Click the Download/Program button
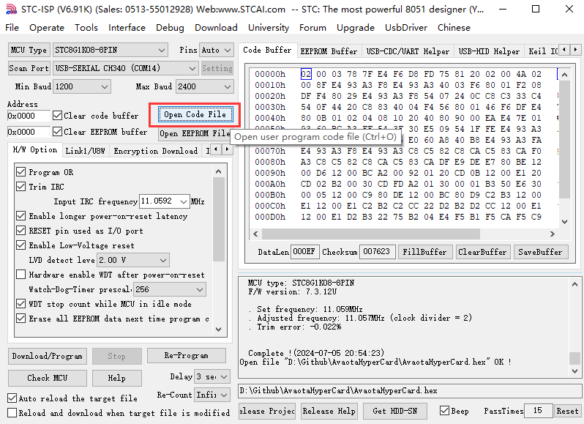The height and width of the screenshot is (424, 584). (47, 356)
